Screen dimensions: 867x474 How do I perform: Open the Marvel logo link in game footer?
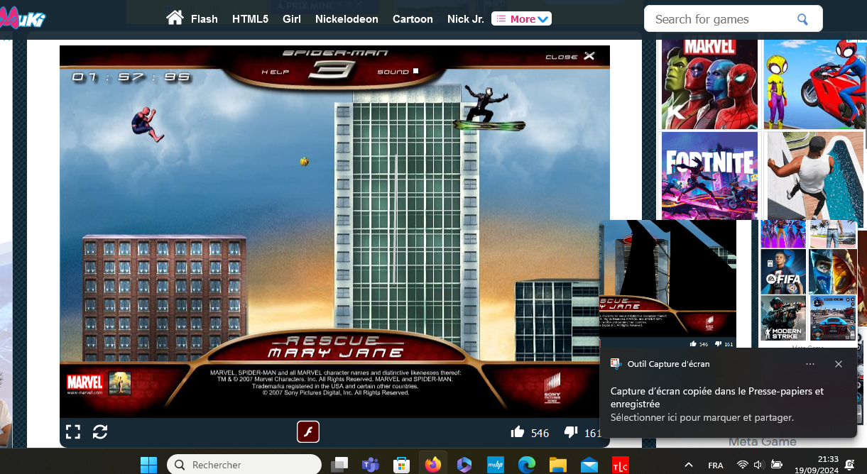click(84, 384)
